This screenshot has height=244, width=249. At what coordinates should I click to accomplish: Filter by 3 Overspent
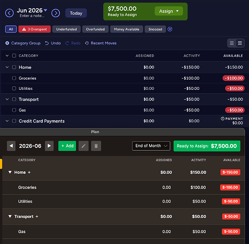click(x=35, y=29)
